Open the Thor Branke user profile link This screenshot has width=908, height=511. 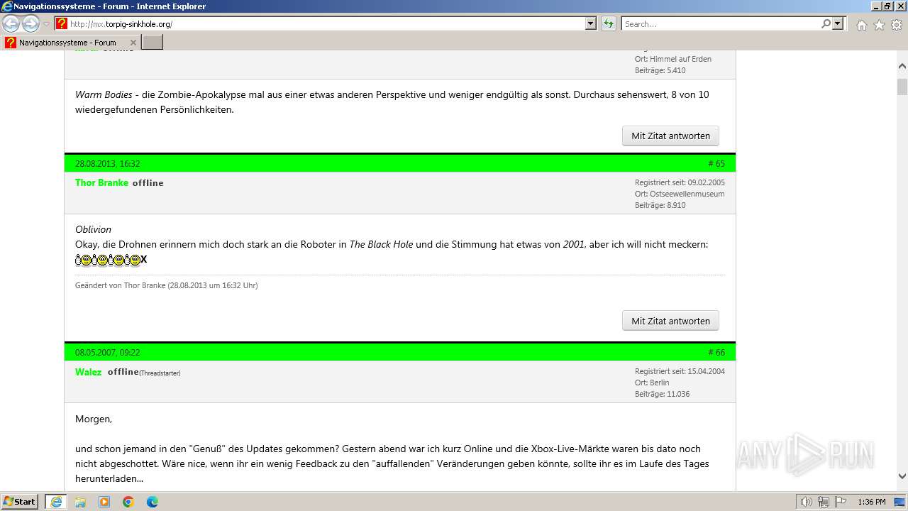click(101, 182)
